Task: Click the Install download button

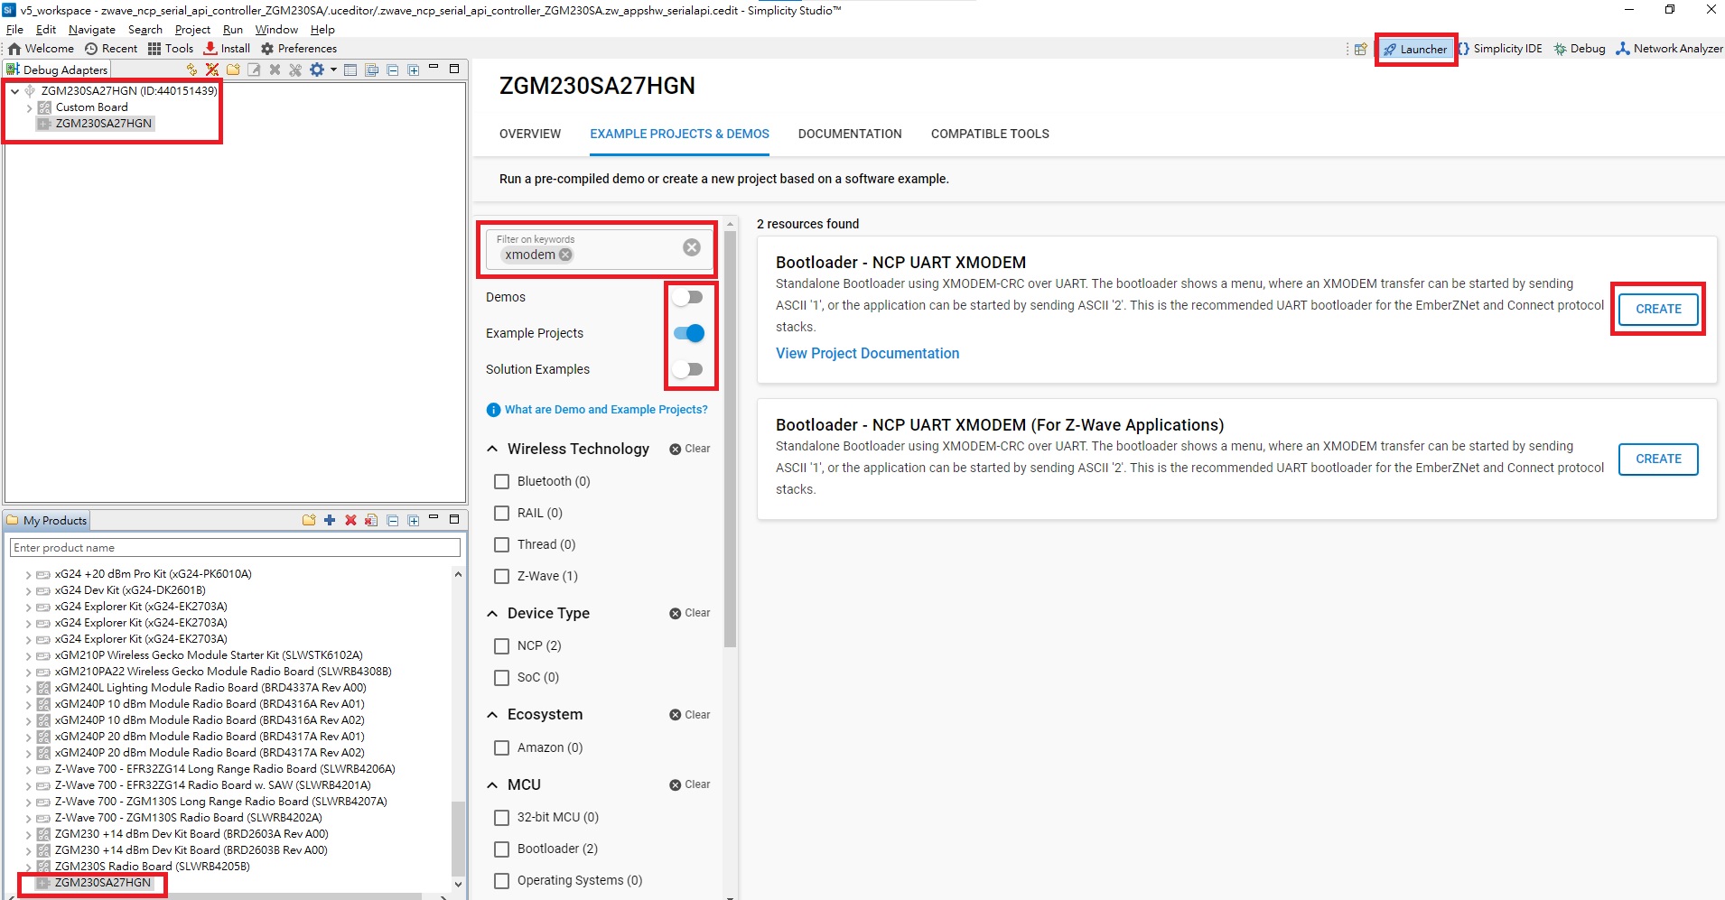Action: pos(227,49)
